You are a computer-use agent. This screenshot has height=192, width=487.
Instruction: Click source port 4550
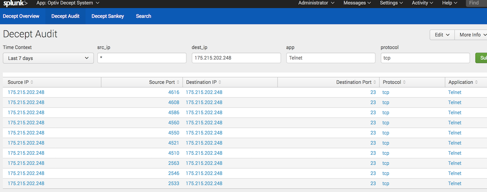(x=174, y=133)
